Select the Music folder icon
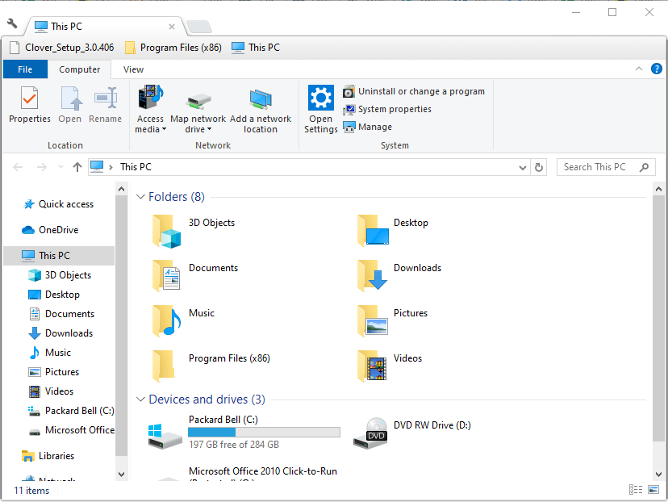The height and width of the screenshot is (502, 668). pos(166,321)
